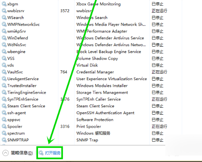The image size is (202, 162).
Task: Open the 打开服务 link
Action: pyautogui.click(x=53, y=153)
